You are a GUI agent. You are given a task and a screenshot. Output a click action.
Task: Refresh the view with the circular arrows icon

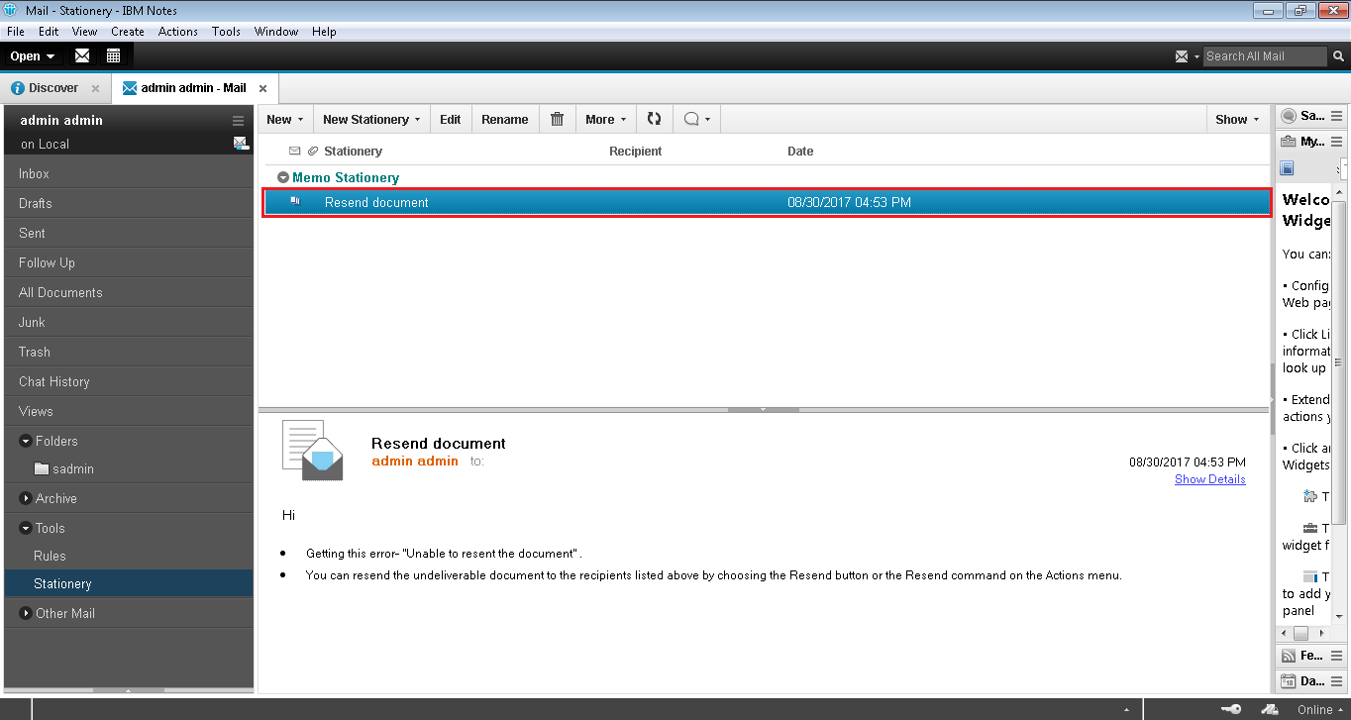click(x=654, y=119)
